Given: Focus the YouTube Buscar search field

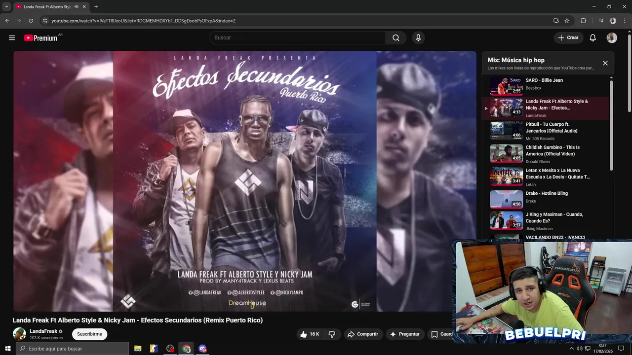Looking at the screenshot, I should click(297, 38).
